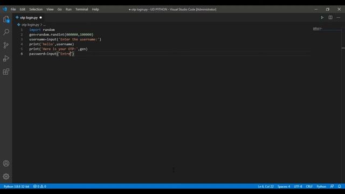Show errors and warnings count
This screenshot has height=194, width=345.
click(x=39, y=186)
